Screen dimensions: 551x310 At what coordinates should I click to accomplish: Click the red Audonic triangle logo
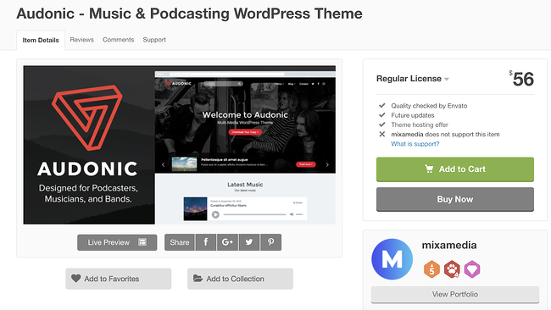[x=87, y=118]
